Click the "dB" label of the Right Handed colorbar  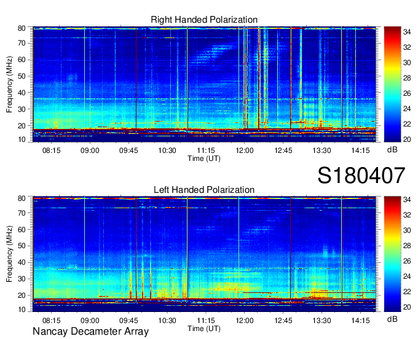(392, 150)
